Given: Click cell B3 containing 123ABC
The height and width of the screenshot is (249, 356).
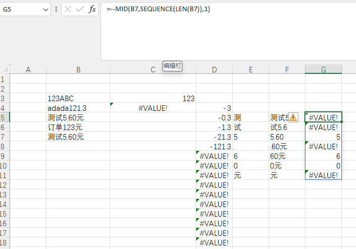Looking at the screenshot, I should 78,98.
